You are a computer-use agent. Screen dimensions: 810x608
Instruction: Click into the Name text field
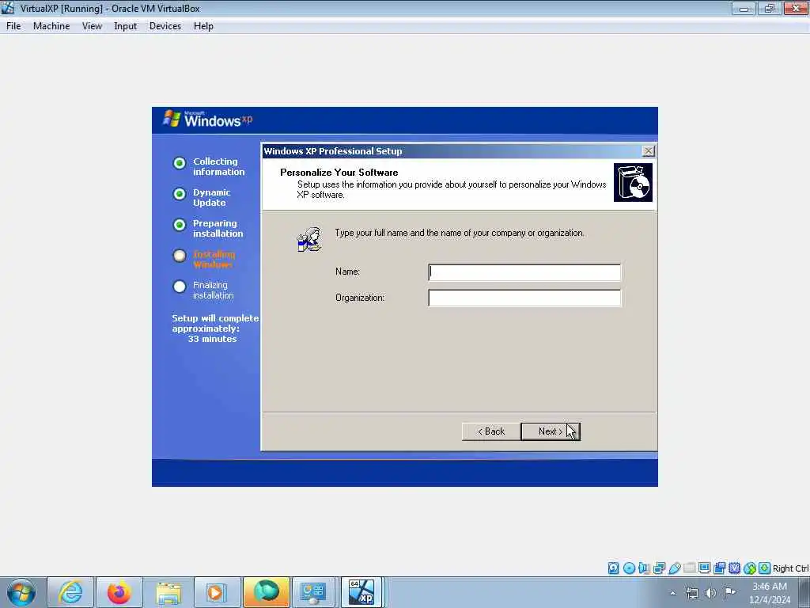[524, 272]
